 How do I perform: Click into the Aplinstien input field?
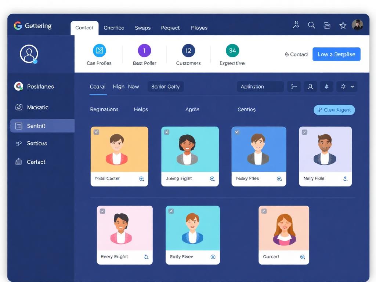[x=260, y=87]
